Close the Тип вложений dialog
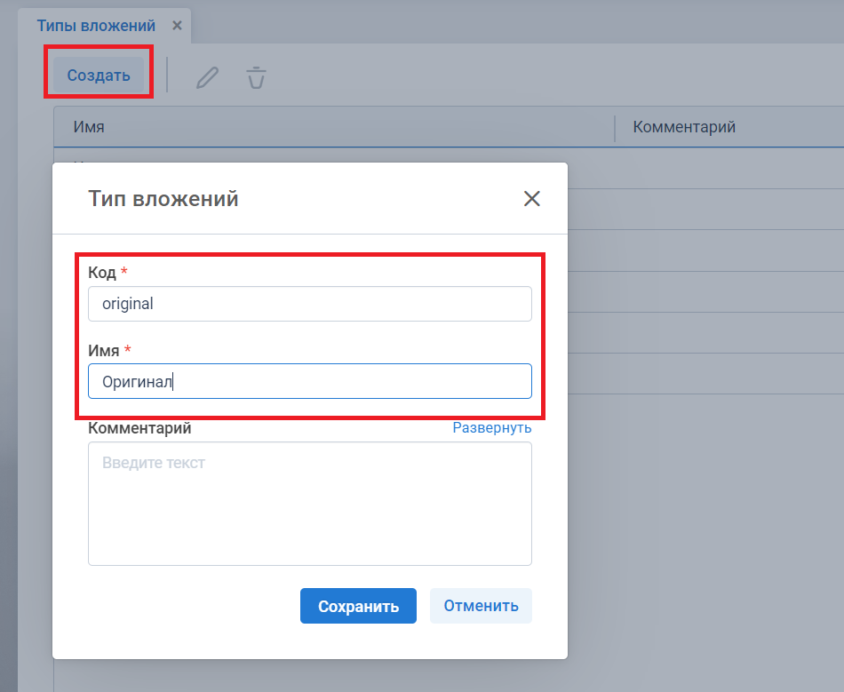Image resolution: width=844 pixels, height=692 pixels. (532, 199)
